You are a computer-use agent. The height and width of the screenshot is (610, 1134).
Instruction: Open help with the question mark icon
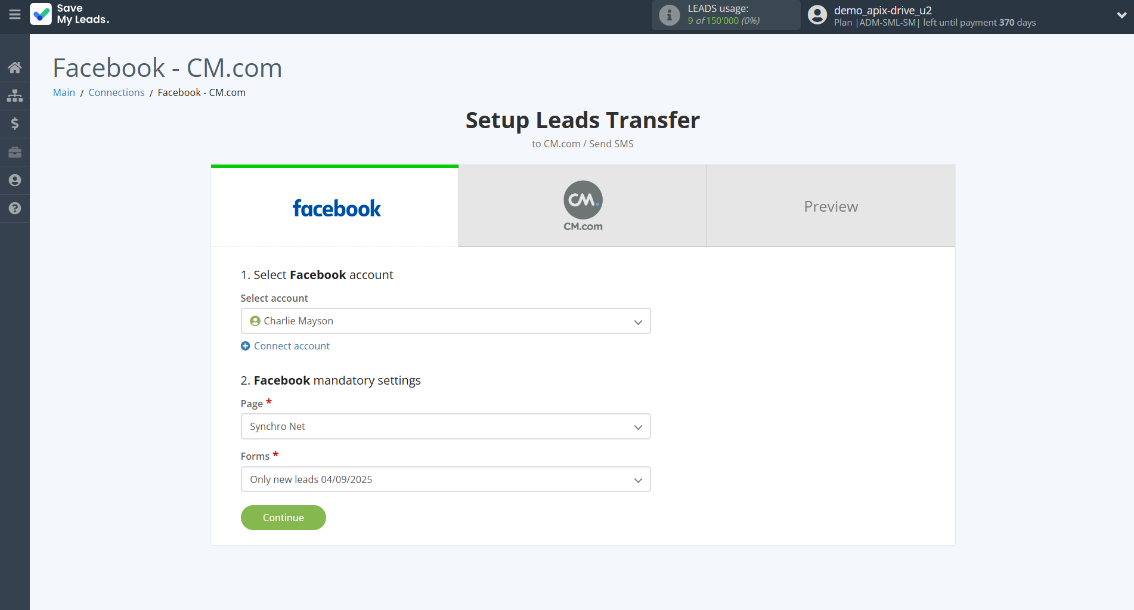(x=14, y=208)
